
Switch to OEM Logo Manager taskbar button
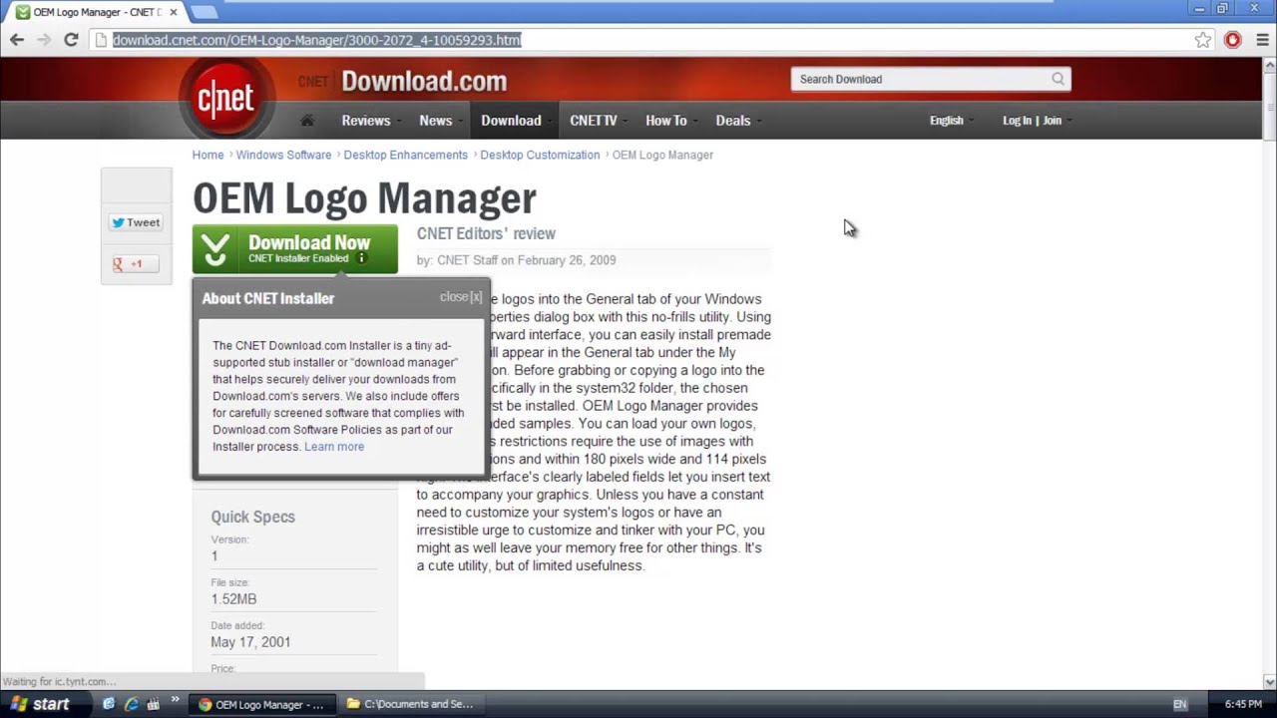click(x=262, y=704)
